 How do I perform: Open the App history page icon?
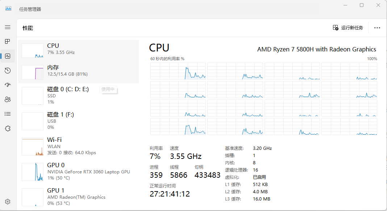(x=8, y=71)
